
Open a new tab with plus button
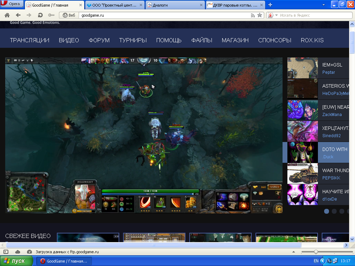pyautogui.click(x=270, y=5)
